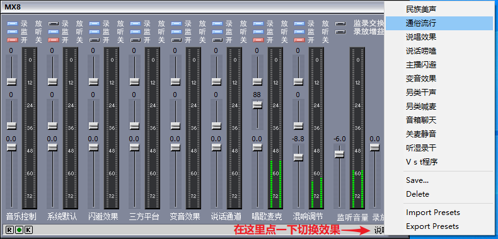
Task: Toggle 监听 button on 唱歌麦克 channel
Action: click(x=258, y=32)
